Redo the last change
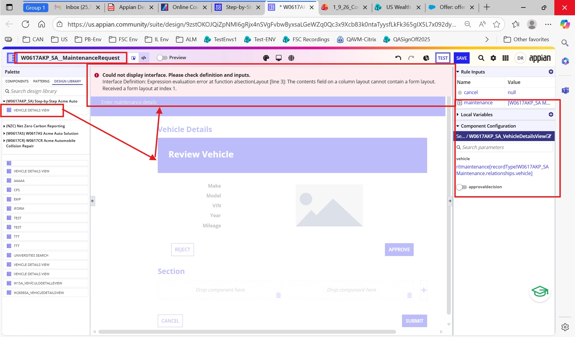575x337 pixels. [x=411, y=58]
